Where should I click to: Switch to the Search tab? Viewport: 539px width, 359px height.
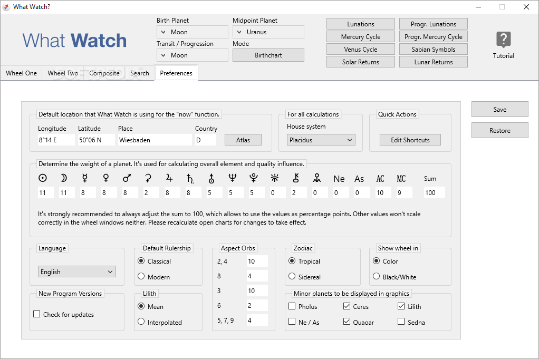[140, 73]
